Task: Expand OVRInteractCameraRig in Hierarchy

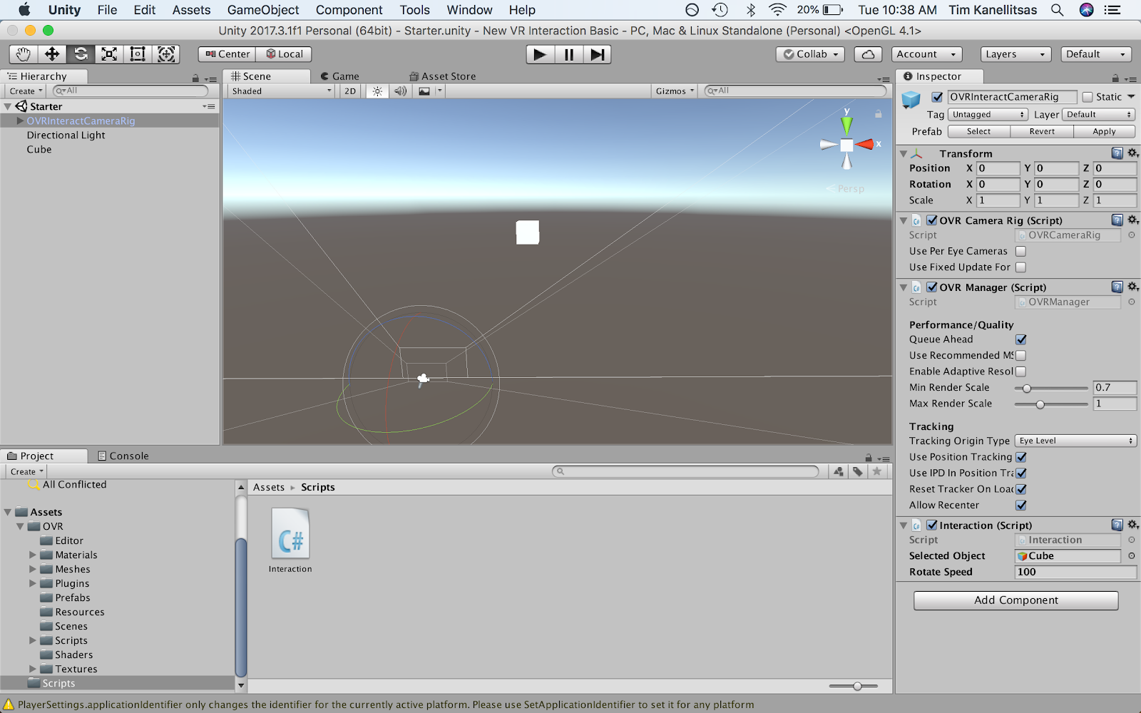Action: click(x=20, y=121)
